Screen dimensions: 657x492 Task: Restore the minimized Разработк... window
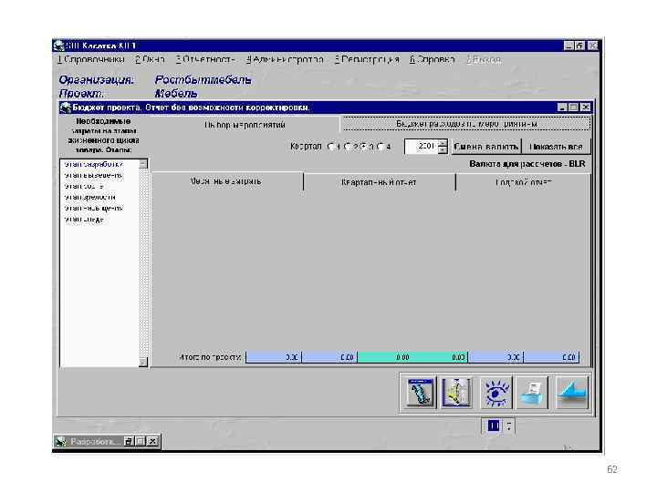point(129,441)
